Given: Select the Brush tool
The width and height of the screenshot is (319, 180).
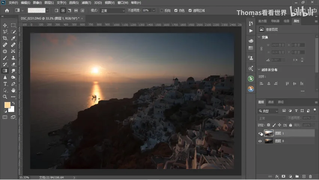Looking at the screenshot, I should click(x=5, y=58).
